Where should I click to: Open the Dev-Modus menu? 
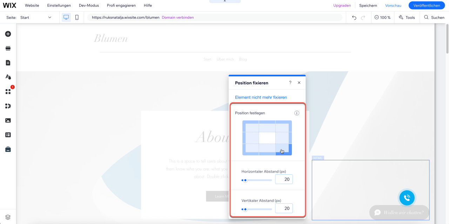(89, 6)
